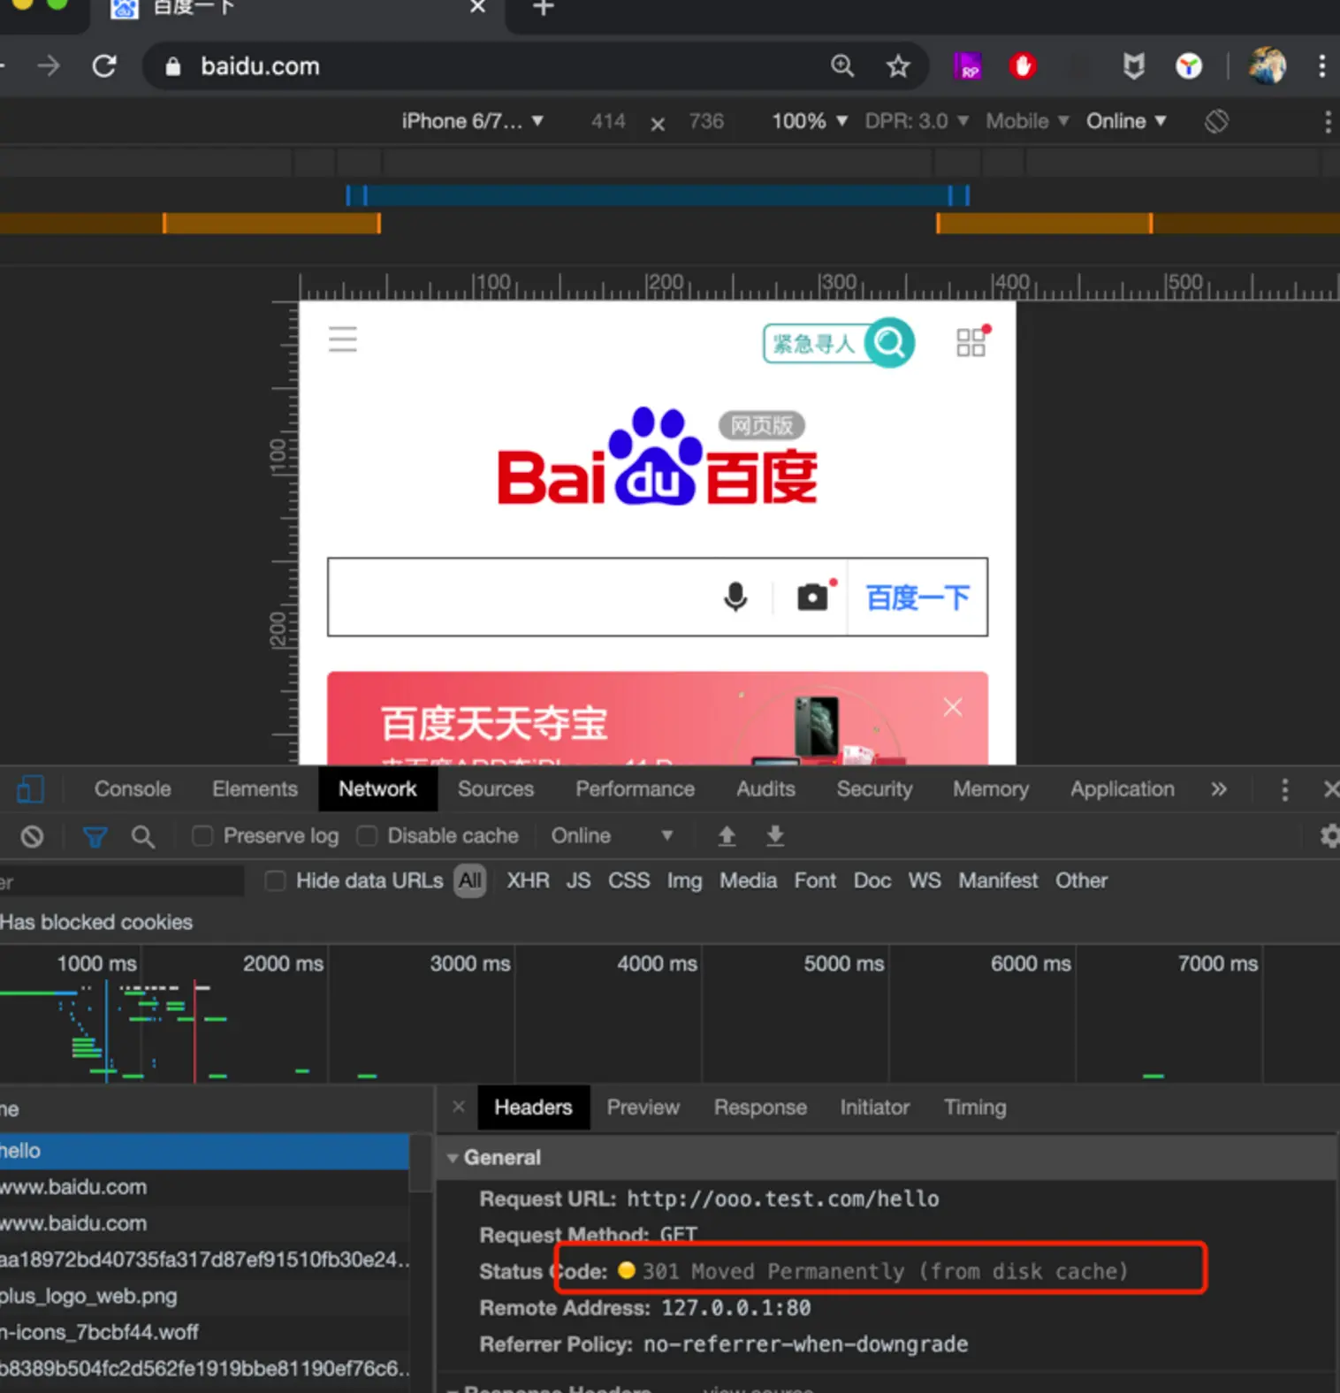1340x1393 pixels.
Task: Open the Application tab
Action: point(1123,789)
